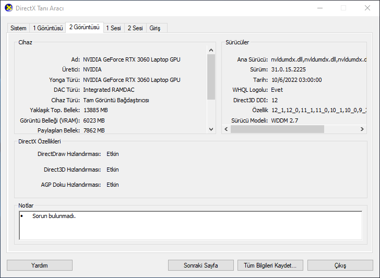This screenshot has width=380, height=278.
Task: Click the 'WDDM 2.7' driver model value
Action: coord(284,120)
